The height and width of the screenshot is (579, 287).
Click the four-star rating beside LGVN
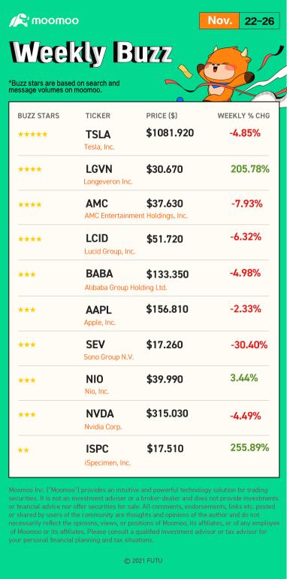click(29, 169)
